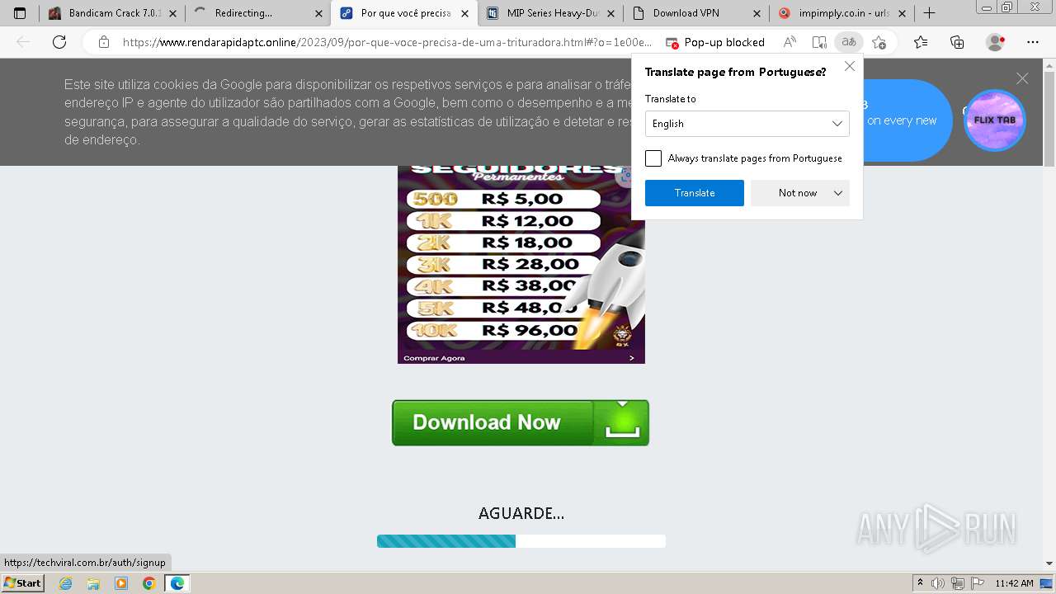
Task: Open Edge Settings and more menu
Action: click(x=1033, y=42)
